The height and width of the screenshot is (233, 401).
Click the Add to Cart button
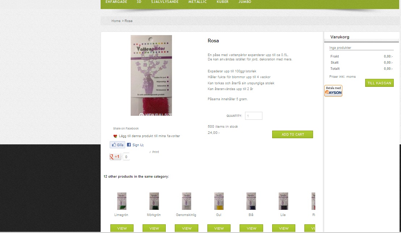click(x=292, y=135)
